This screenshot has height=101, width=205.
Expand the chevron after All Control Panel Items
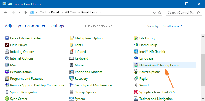(x=101, y=13)
